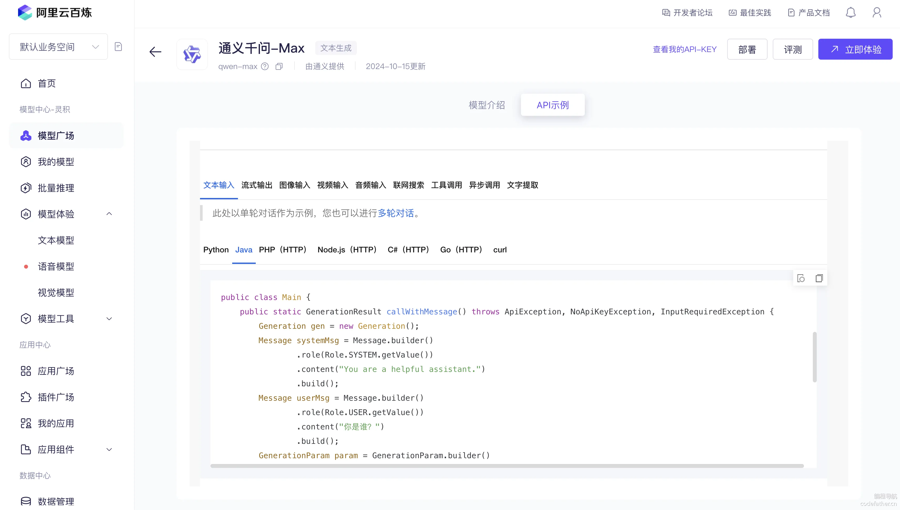900x510 pixels.
Task: Click the batch inference (批量推理) icon
Action: point(26,188)
